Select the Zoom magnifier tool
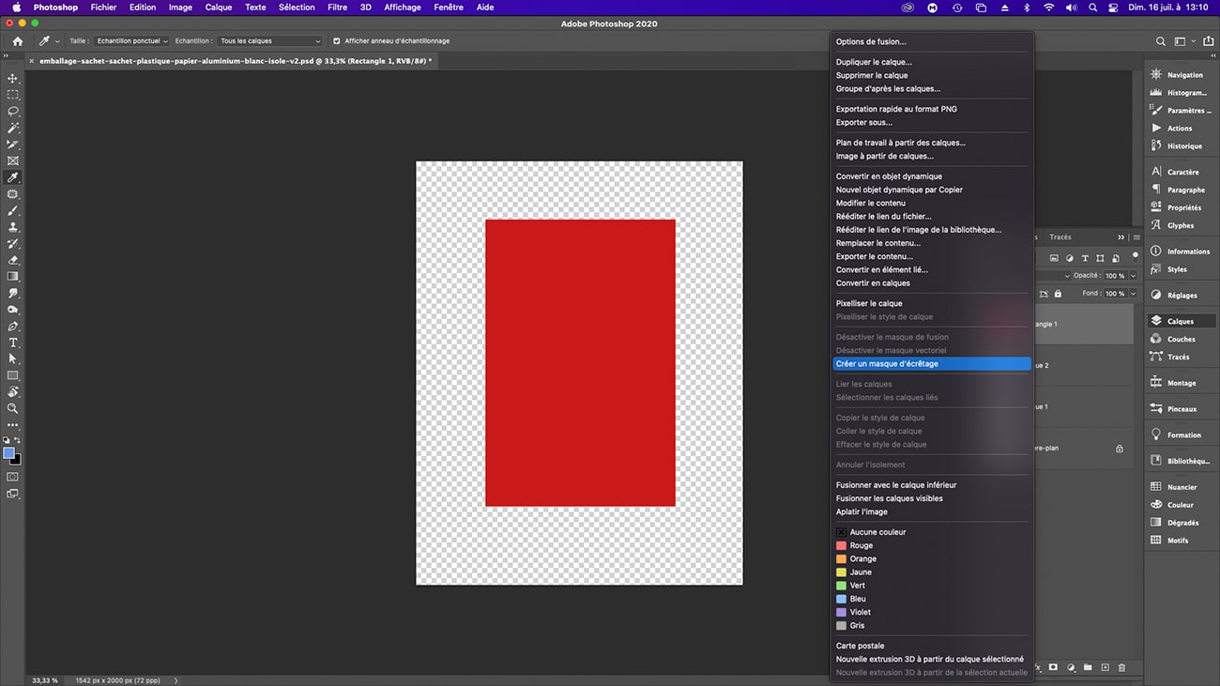Image resolution: width=1220 pixels, height=686 pixels. tap(13, 408)
